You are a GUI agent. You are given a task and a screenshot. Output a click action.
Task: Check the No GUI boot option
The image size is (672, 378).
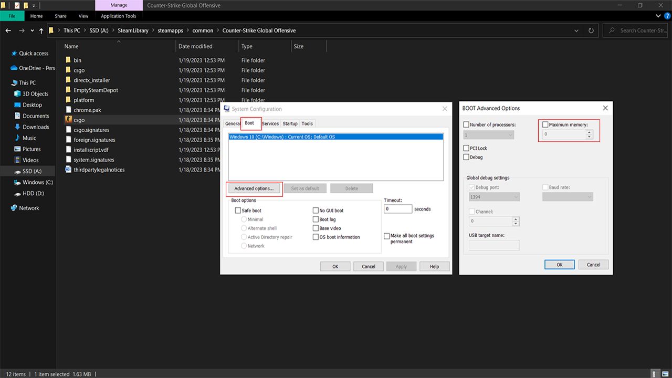[x=316, y=210]
